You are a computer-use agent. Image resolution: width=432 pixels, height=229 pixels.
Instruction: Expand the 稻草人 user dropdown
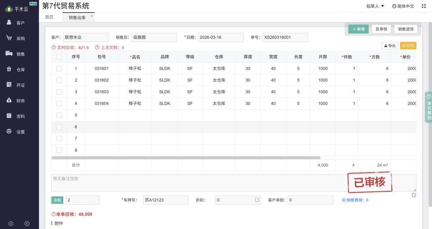coord(375,6)
